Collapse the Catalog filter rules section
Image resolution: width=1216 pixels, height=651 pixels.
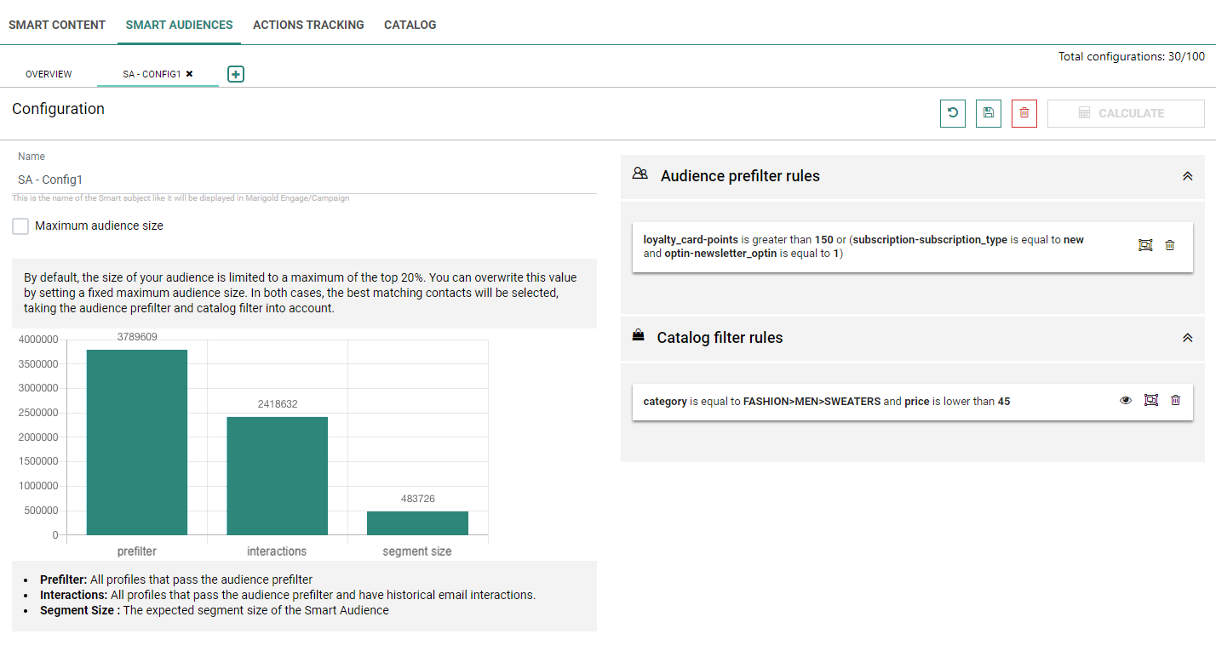(x=1187, y=338)
